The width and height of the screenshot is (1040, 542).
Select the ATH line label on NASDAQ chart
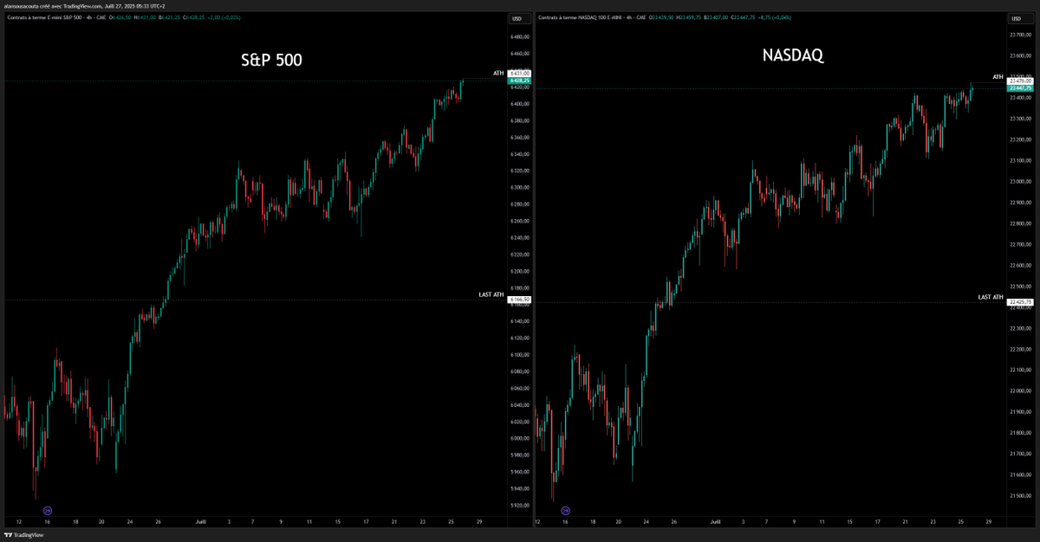coord(998,77)
